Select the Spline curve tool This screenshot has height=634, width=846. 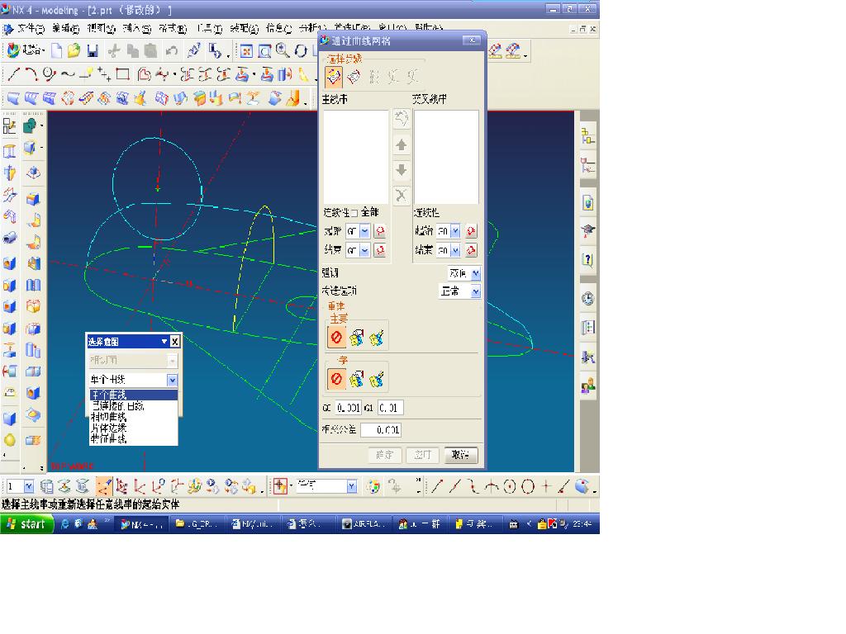pyautogui.click(x=68, y=73)
